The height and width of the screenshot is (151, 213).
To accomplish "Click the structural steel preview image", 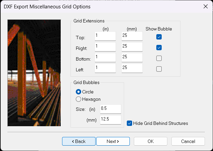I will (34, 73).
